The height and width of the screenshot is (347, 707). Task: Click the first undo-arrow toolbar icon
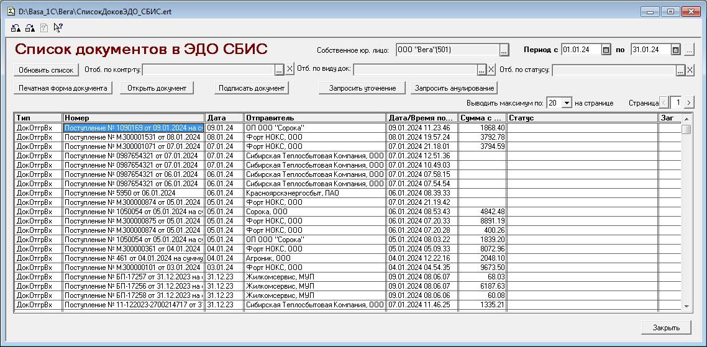(x=16, y=28)
